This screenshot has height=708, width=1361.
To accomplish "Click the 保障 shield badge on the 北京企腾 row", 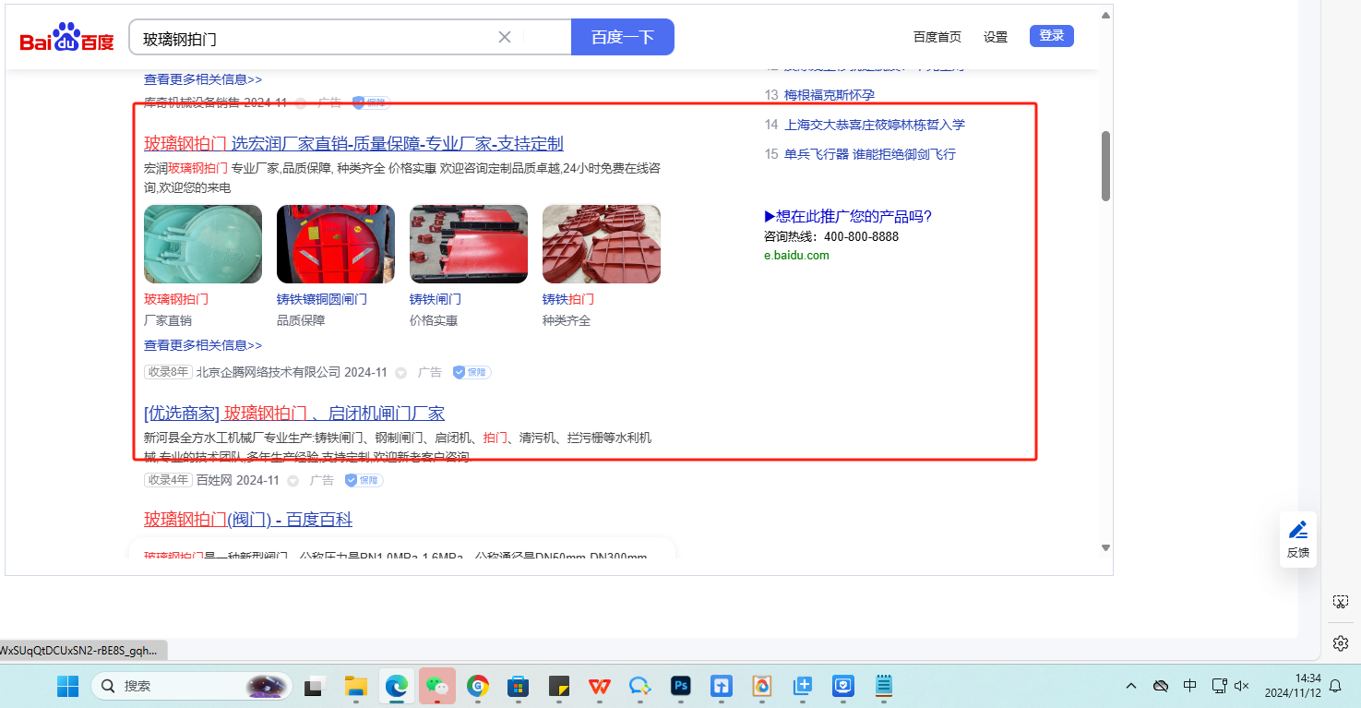I will click(x=472, y=372).
